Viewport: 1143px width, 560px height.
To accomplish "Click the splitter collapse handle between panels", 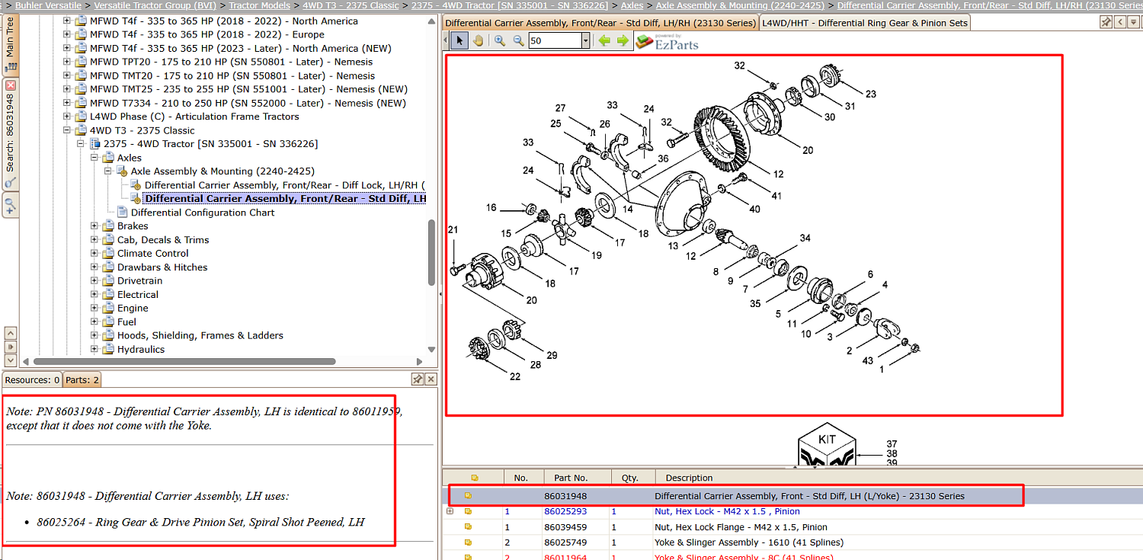I will pyautogui.click(x=440, y=293).
